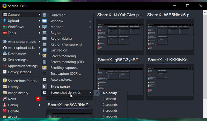Select 2 seconds delay
Viewport: 207px width, 121px height.
pyautogui.click(x=110, y=105)
